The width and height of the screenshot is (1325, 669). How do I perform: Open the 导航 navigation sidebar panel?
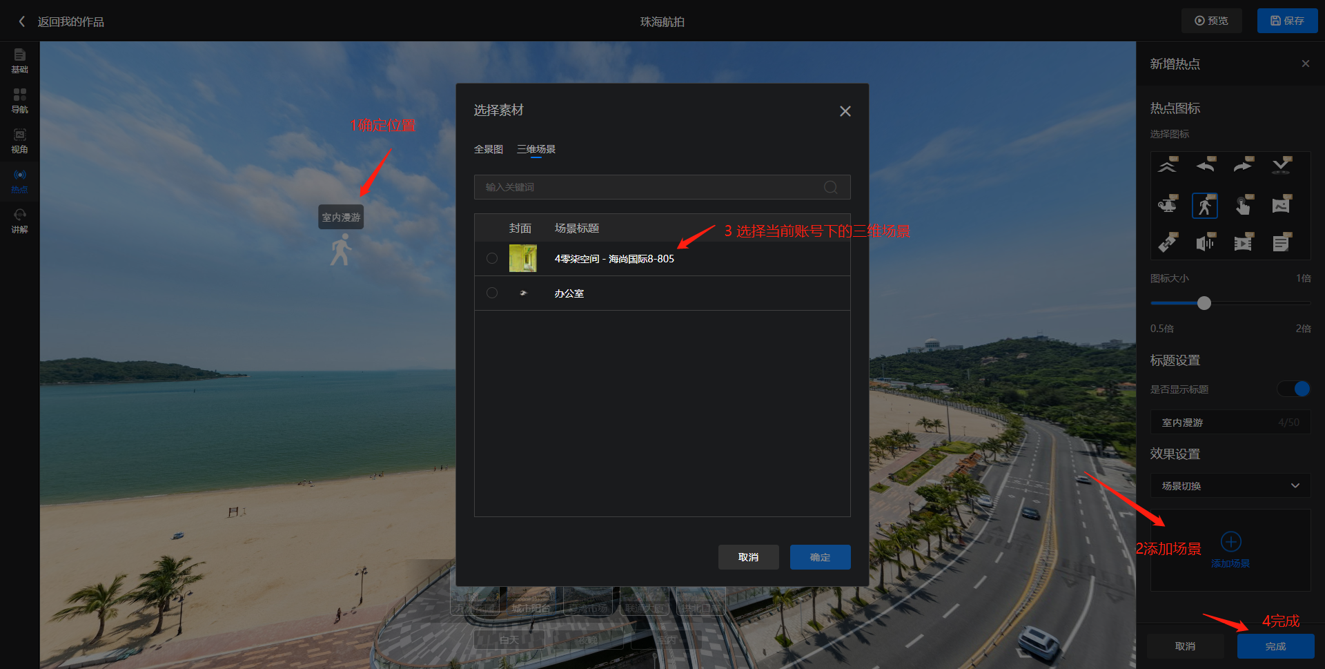click(19, 101)
